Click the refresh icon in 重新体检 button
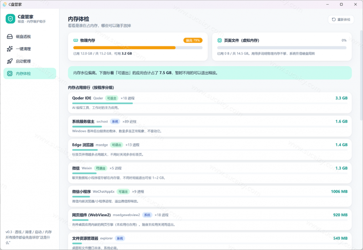The width and height of the screenshot is (363, 250). pos(334,19)
